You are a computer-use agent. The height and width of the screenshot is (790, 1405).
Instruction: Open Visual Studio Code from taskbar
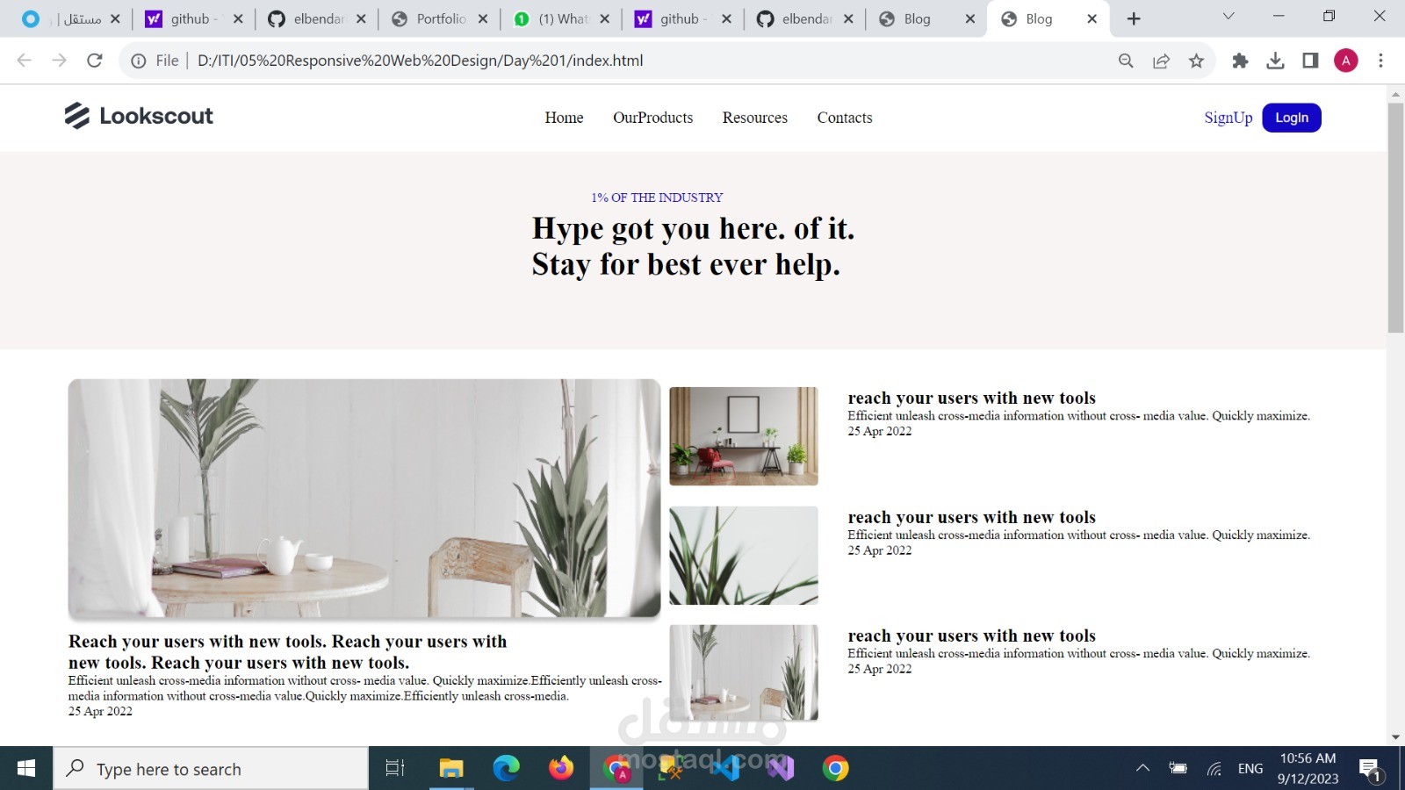pos(725,769)
